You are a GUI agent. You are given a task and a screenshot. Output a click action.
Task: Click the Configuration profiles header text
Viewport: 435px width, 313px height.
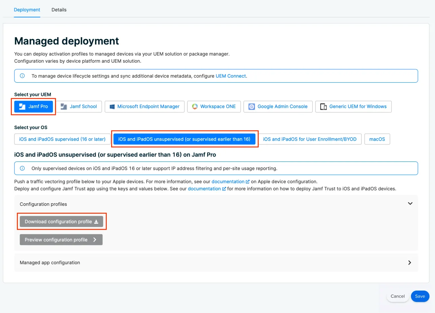(43, 204)
